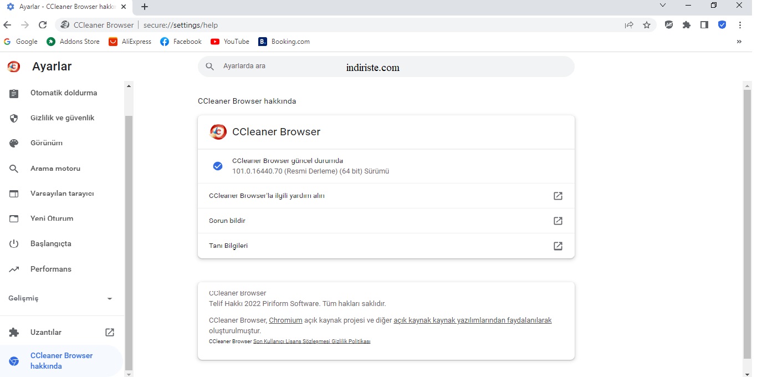Click external link icon on Tanı Bilgileri row

pos(558,246)
